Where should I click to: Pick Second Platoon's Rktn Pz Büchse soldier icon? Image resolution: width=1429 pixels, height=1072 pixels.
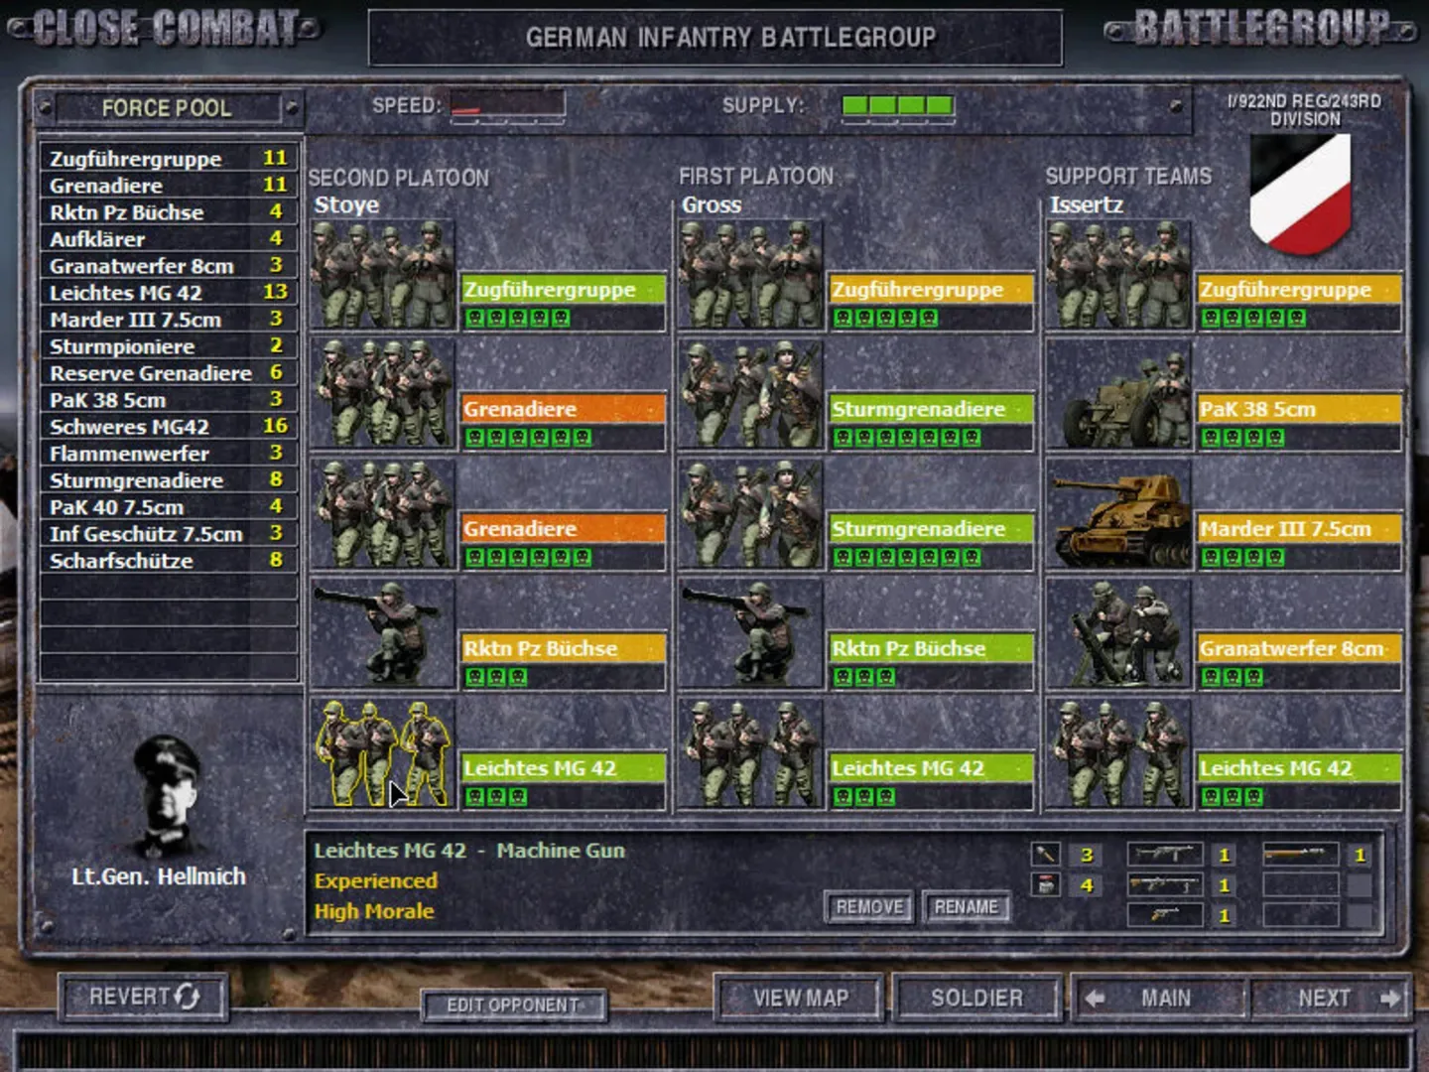[x=383, y=635]
